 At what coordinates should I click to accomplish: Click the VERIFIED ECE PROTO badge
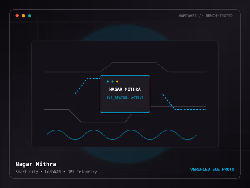pos(212,170)
